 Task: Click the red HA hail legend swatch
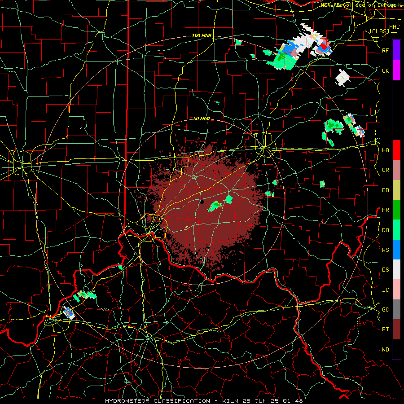396,150
